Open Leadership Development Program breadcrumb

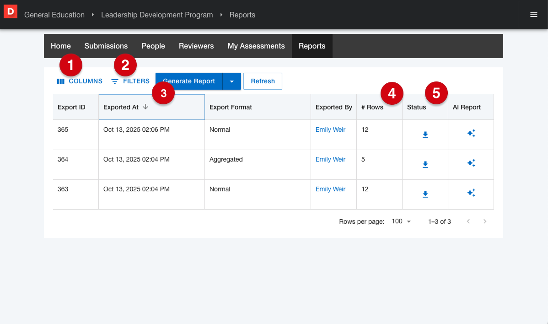(157, 15)
